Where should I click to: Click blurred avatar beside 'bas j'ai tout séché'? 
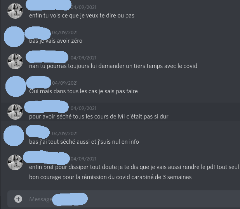[x=14, y=136]
